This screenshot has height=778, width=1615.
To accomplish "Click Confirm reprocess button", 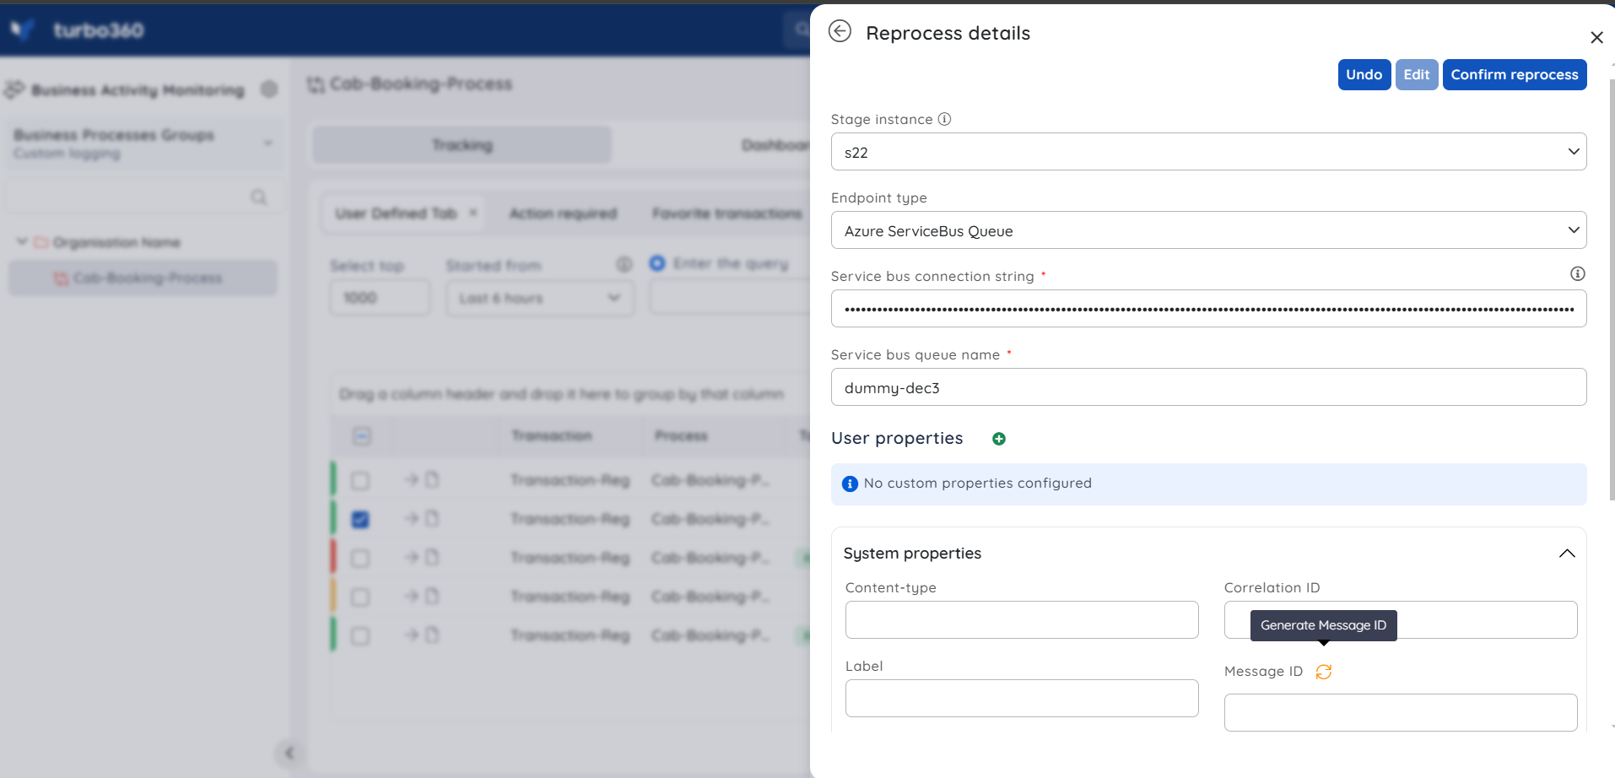I will pyautogui.click(x=1515, y=74).
